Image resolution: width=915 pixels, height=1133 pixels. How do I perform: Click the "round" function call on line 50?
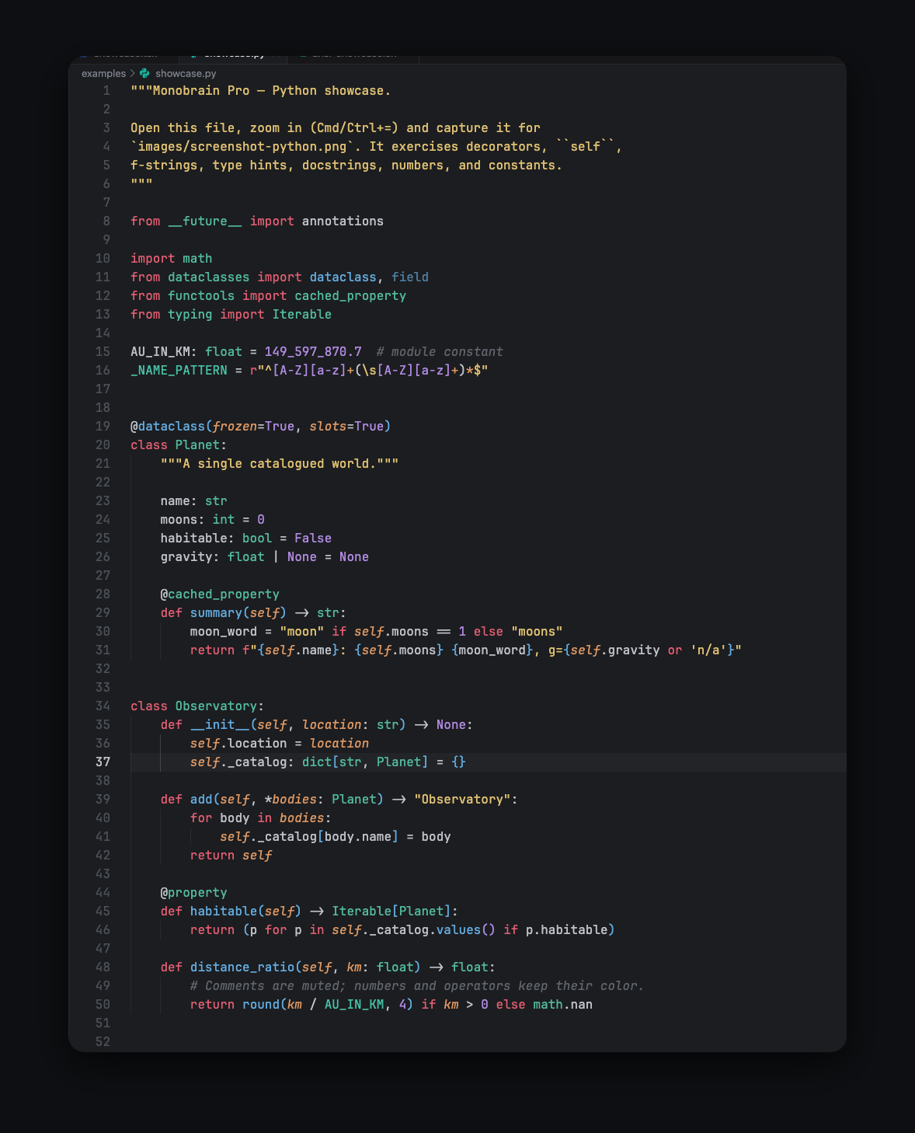coord(261,1004)
